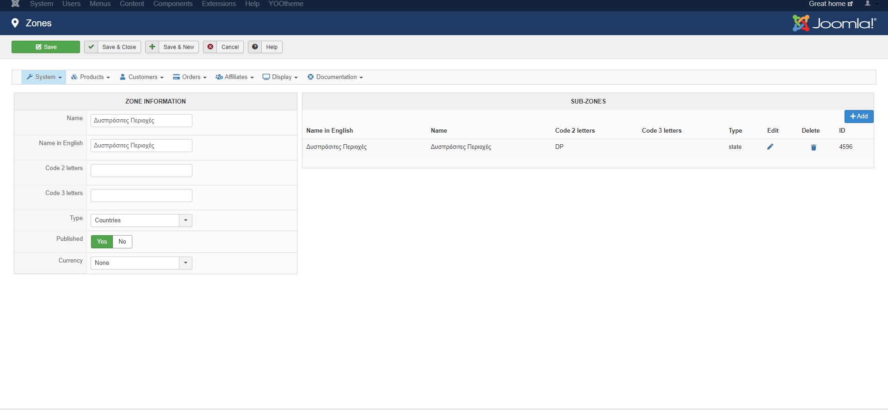
Task: Open the Components menu in top bar
Action: tap(173, 4)
